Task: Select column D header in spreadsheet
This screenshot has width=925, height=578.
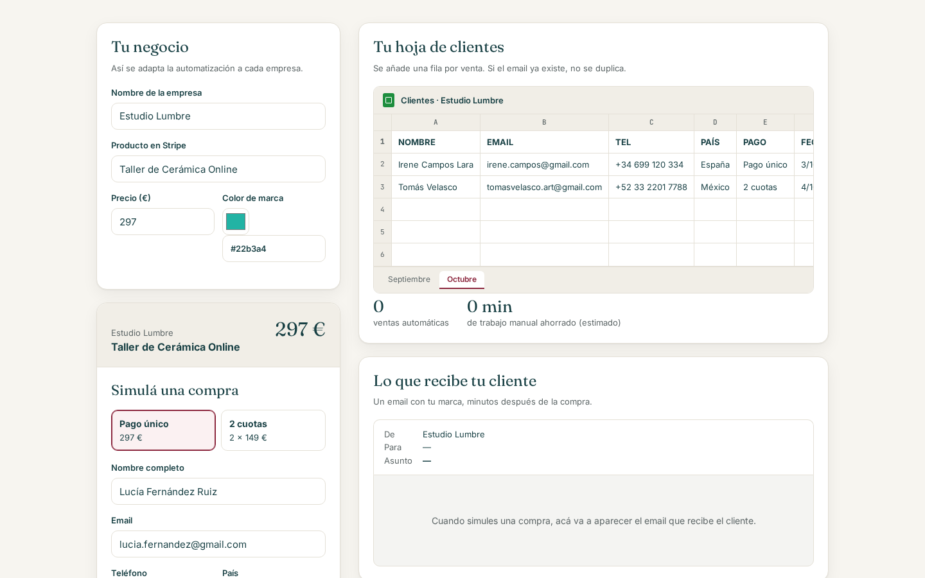Action: tap(715, 122)
